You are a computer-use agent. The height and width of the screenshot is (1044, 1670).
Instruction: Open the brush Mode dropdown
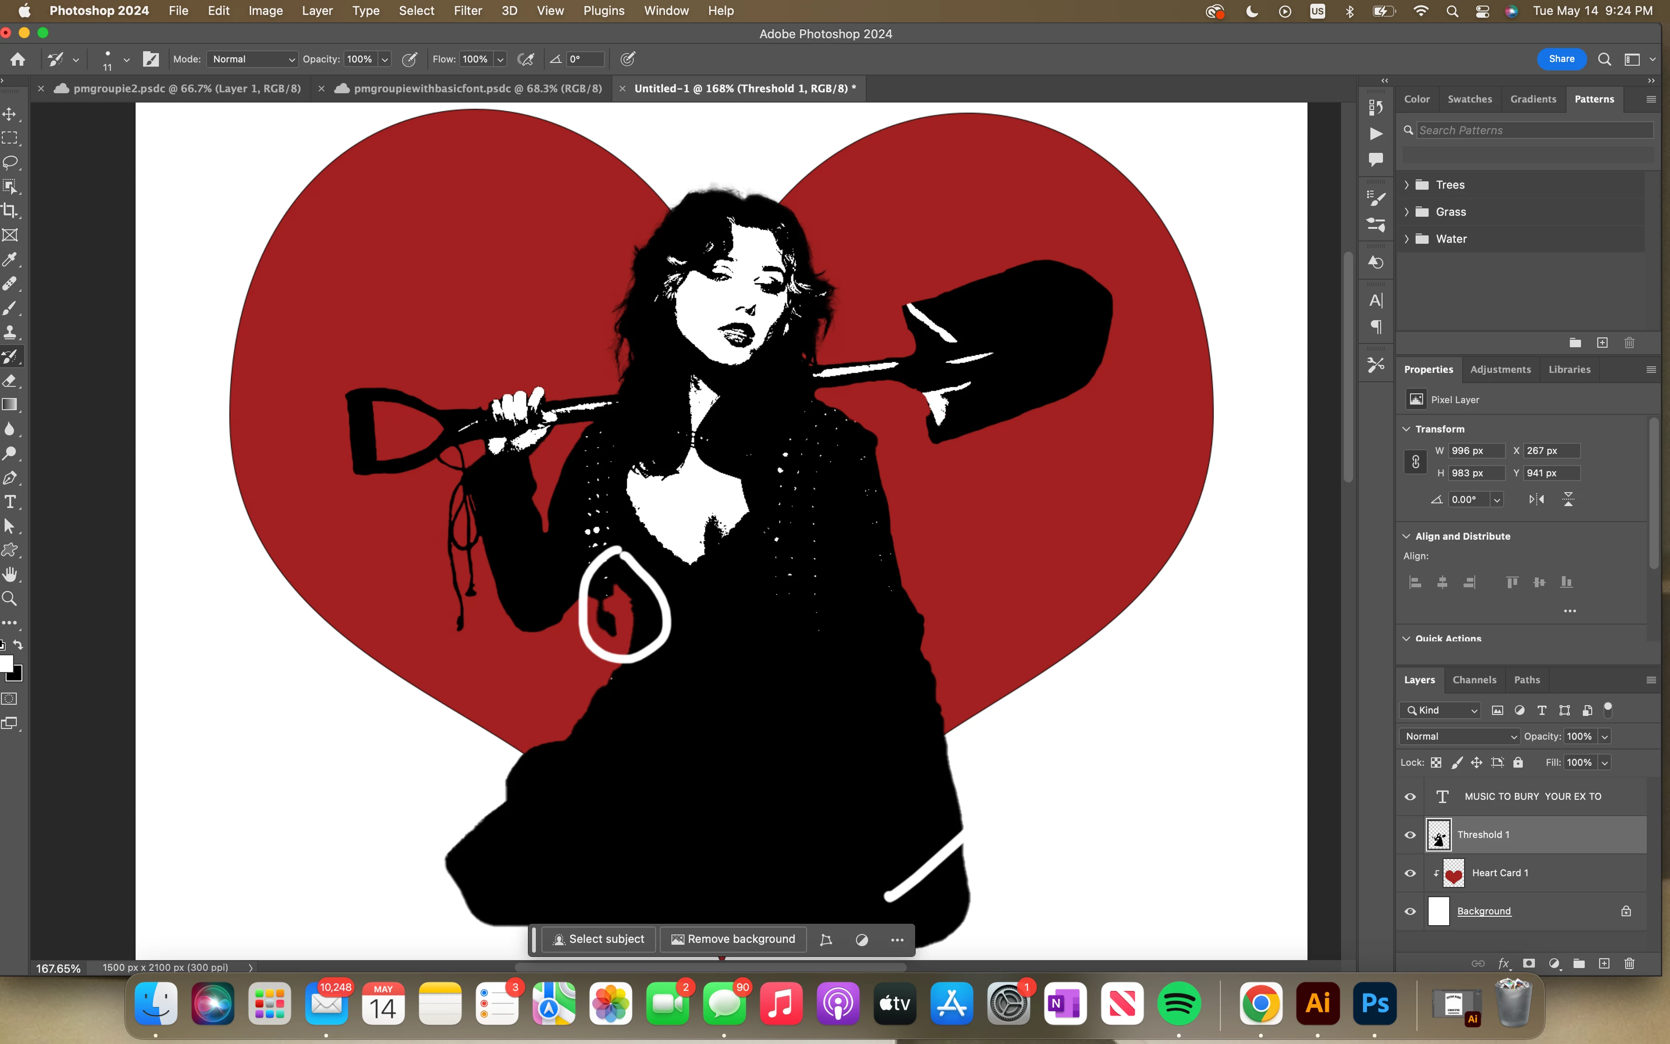(252, 59)
